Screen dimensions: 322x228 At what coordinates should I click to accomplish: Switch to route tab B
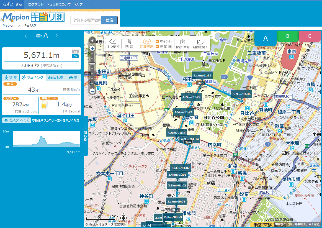tap(288, 36)
